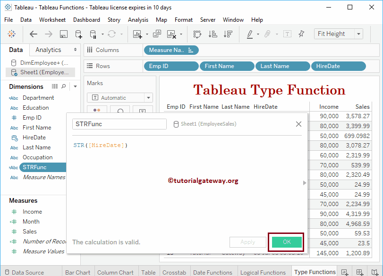Pause Auto Updates using its toolbar icon
383x276 pixels.
point(93,34)
